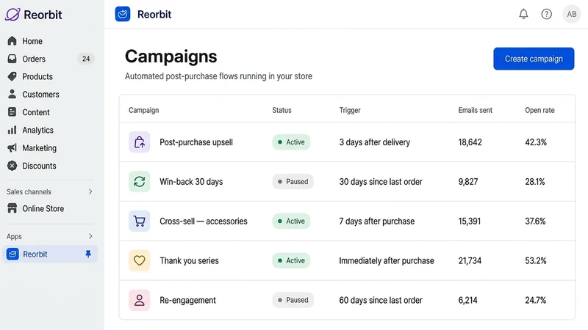Click the Re-engagement person icon
This screenshot has width=588, height=330.
pyautogui.click(x=139, y=300)
